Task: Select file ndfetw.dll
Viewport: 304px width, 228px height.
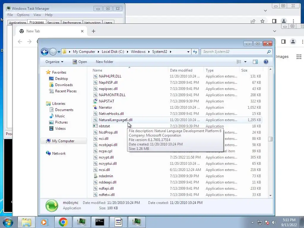Action: coord(107,195)
